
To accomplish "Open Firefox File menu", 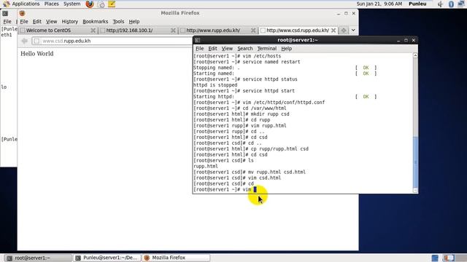I will (x=24, y=21).
